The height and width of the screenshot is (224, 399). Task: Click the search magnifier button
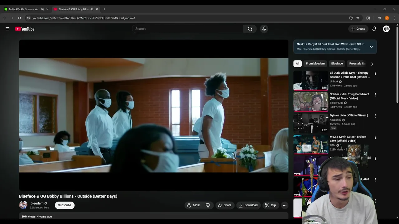[250, 29]
